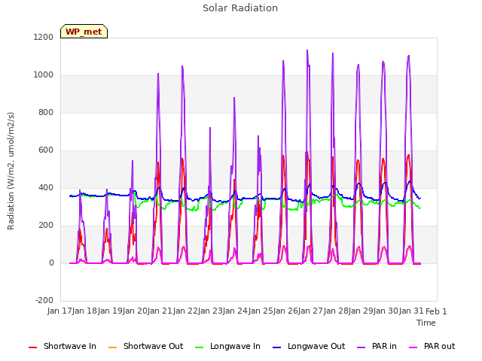Click the 1000 y-axis tick label

44,75
